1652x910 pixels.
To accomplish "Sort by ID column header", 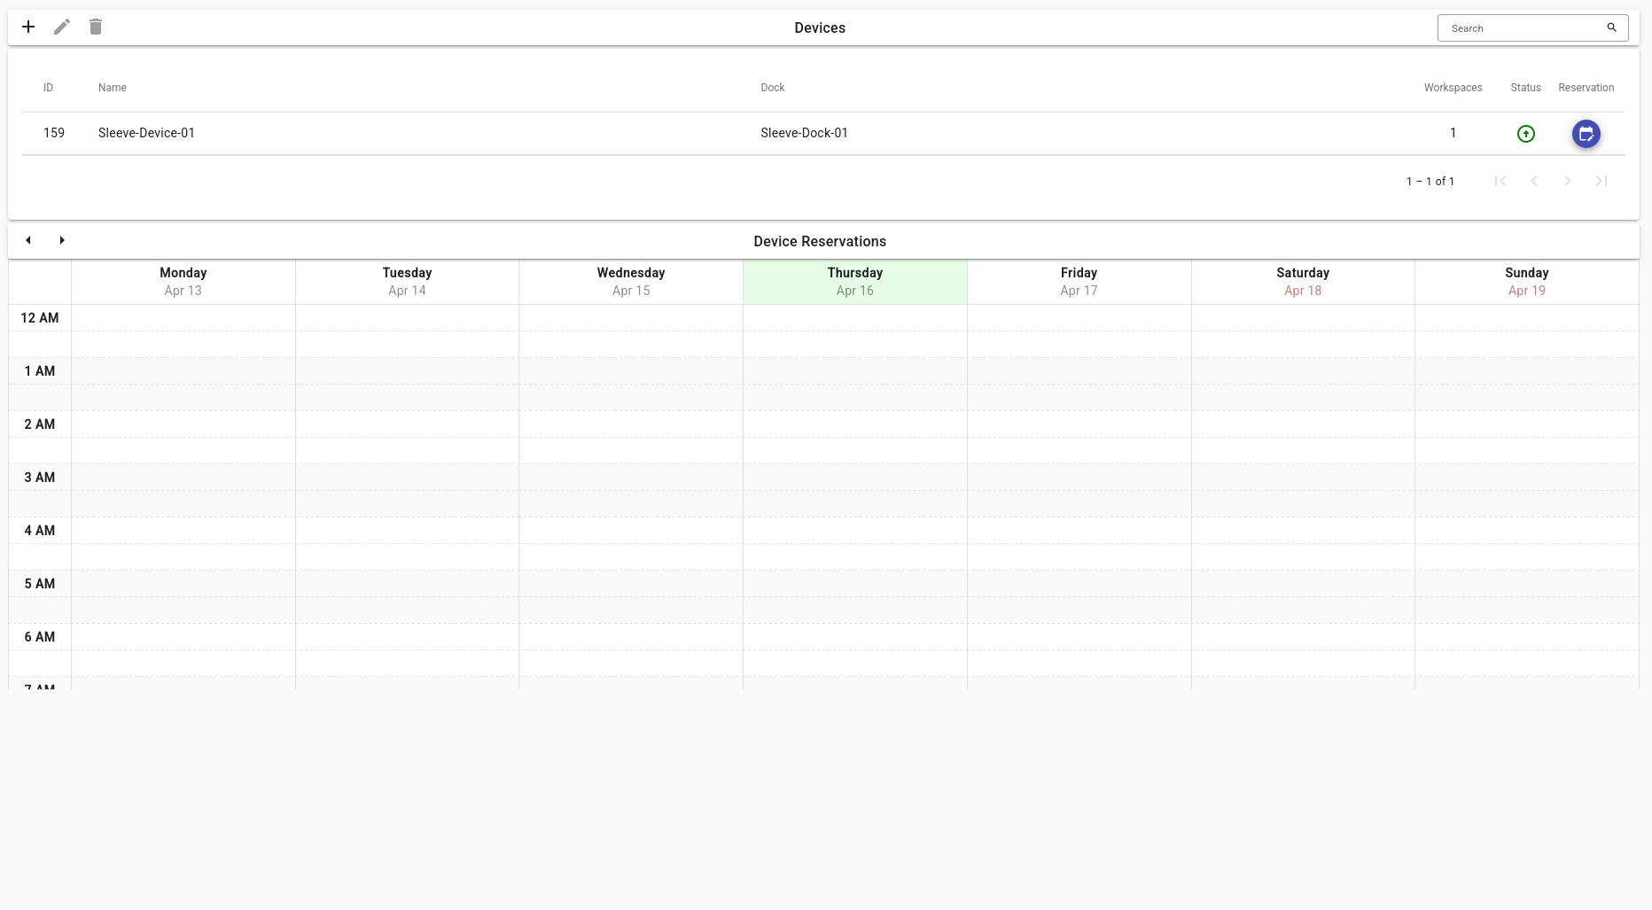I will [x=49, y=88].
